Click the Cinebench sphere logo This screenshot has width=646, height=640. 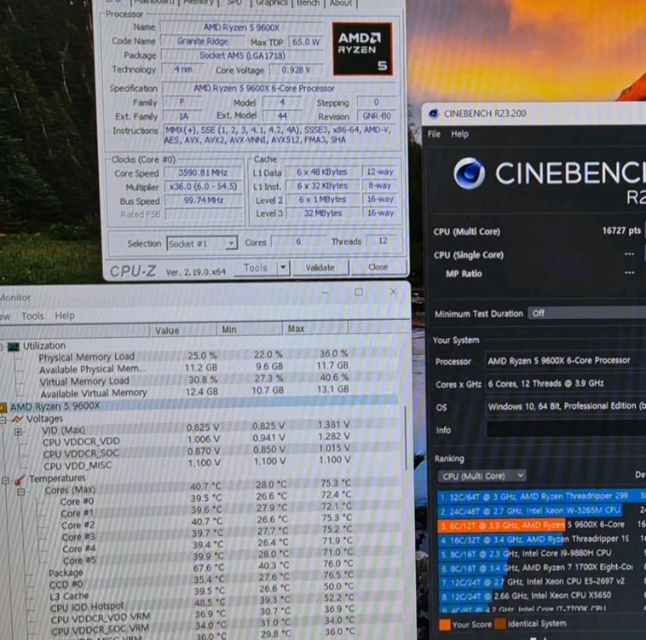470,173
